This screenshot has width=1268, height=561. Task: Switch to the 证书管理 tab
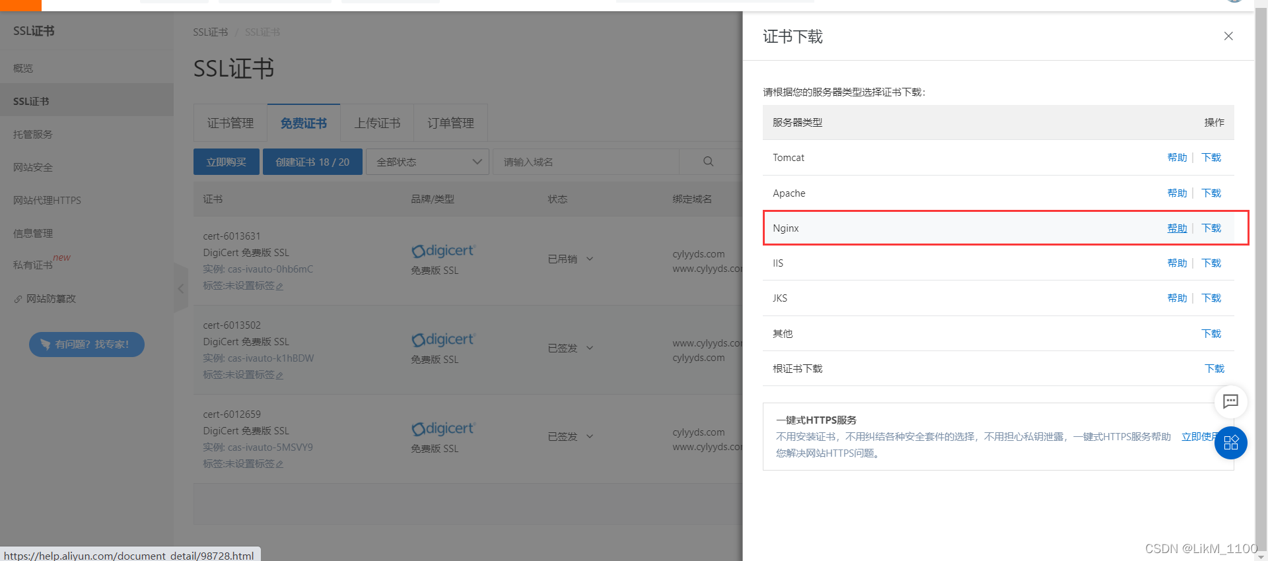point(230,123)
